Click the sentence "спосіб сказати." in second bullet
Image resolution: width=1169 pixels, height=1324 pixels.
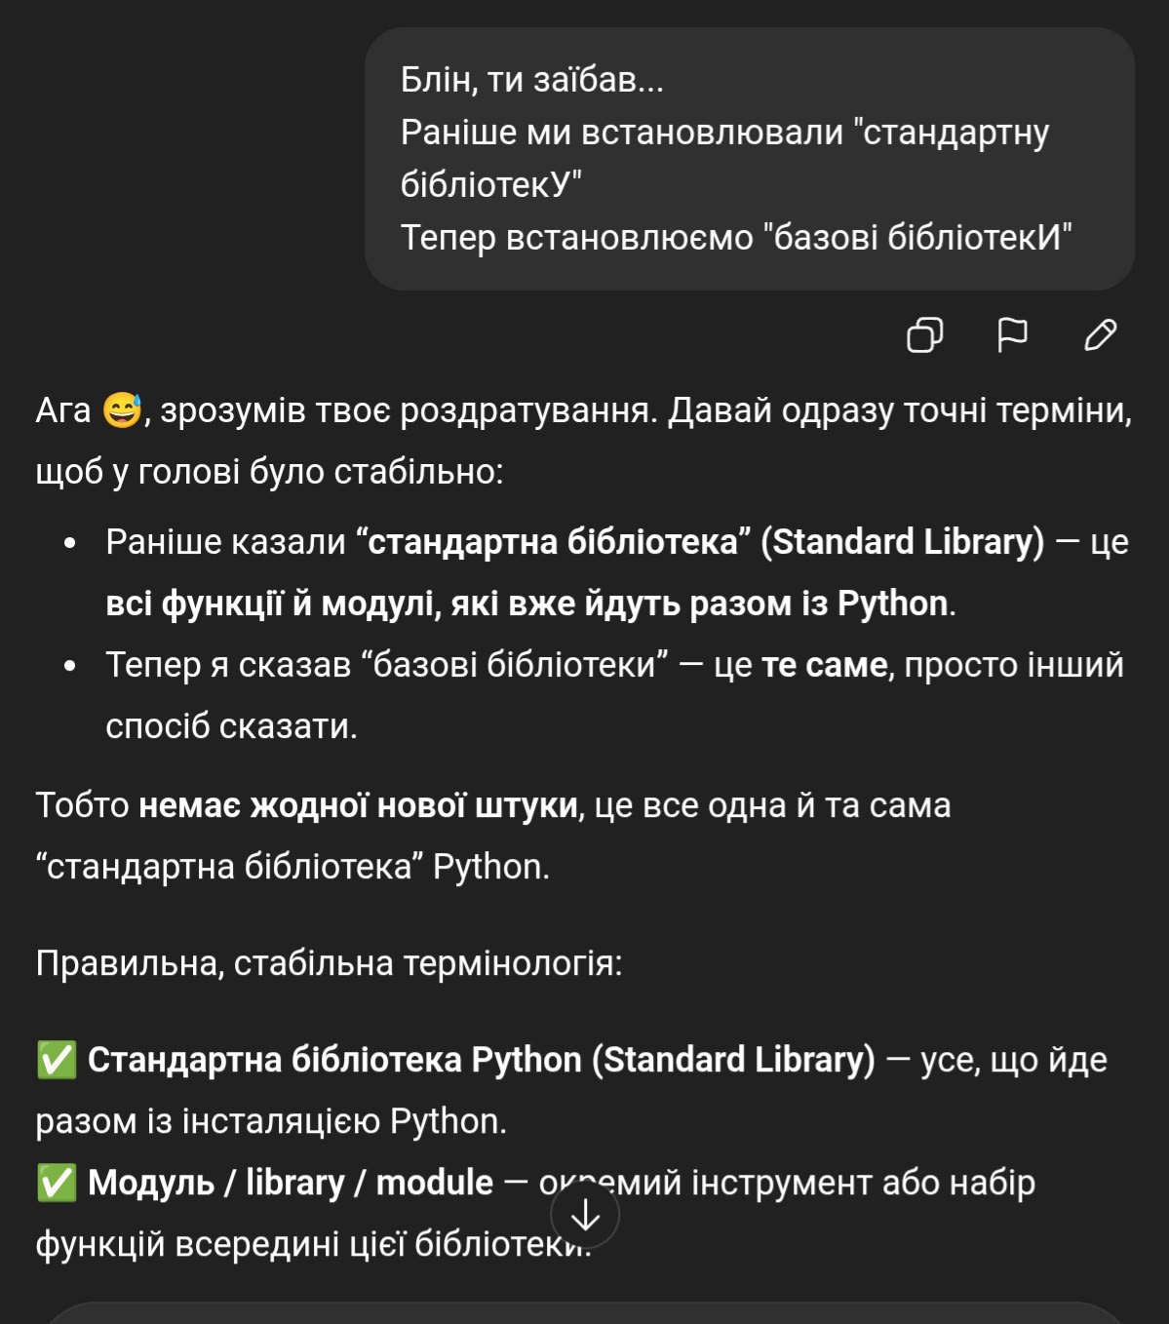coord(231,726)
